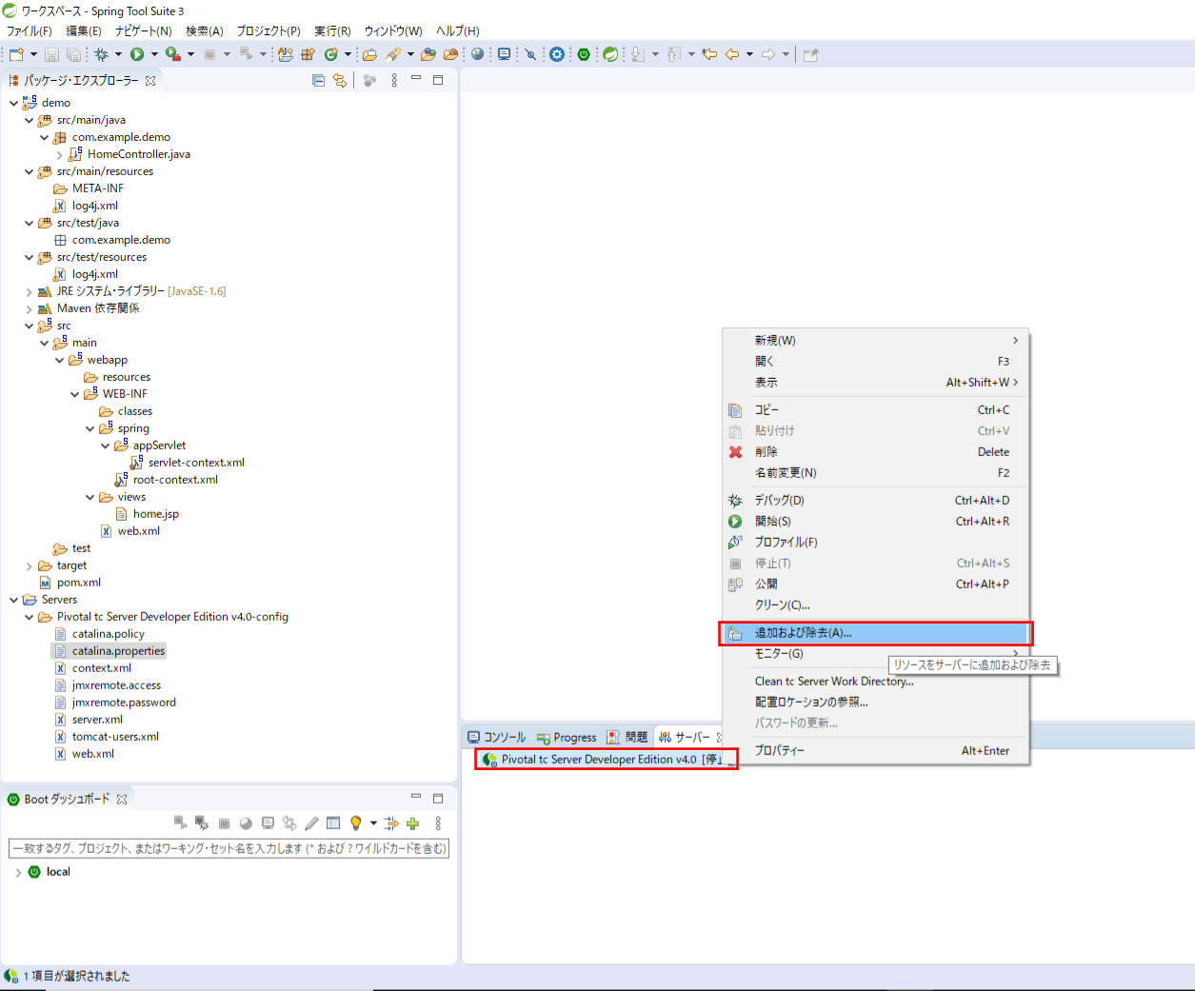The image size is (1195, 991).
Task: Open Package Explorer three-dot view menu
Action: (394, 81)
